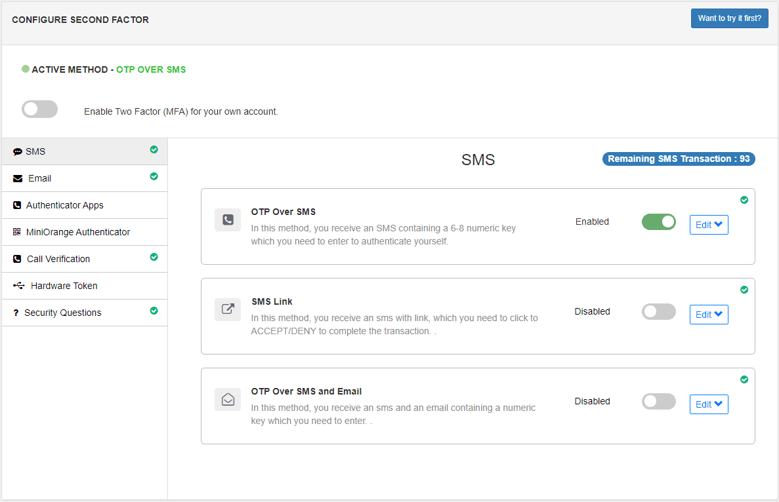Click the Hardware Token USB icon
779x502 pixels.
[x=17, y=285]
